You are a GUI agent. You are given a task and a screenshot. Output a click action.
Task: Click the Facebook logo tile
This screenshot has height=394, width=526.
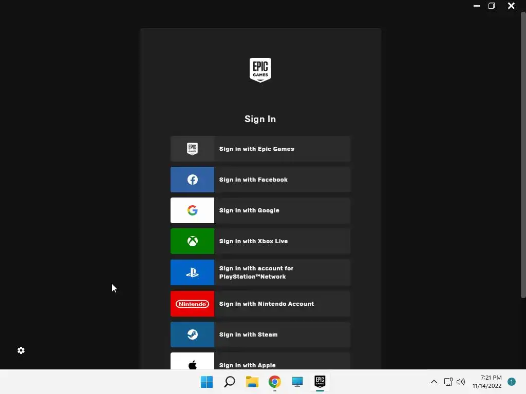pyautogui.click(x=192, y=180)
